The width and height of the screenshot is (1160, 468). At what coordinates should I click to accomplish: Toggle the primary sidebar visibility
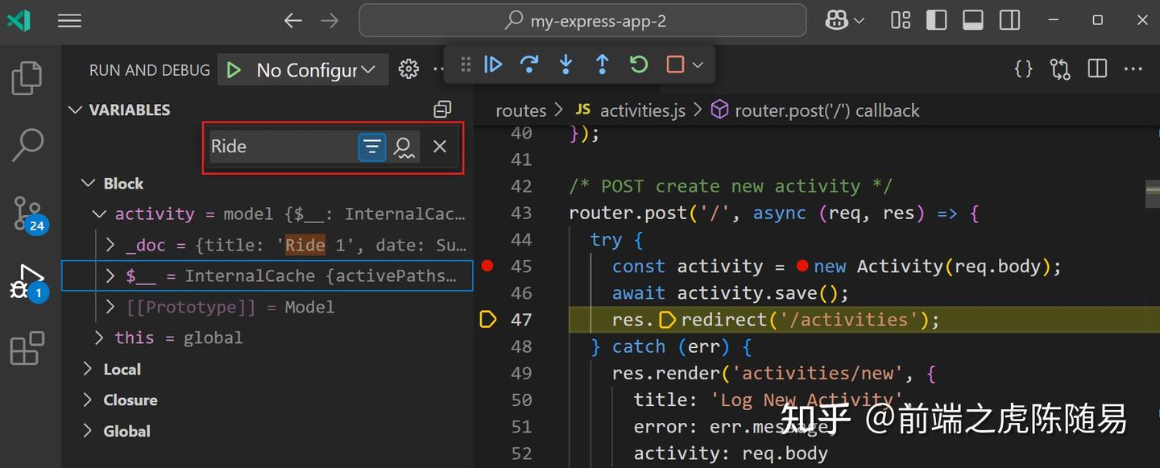[x=936, y=20]
